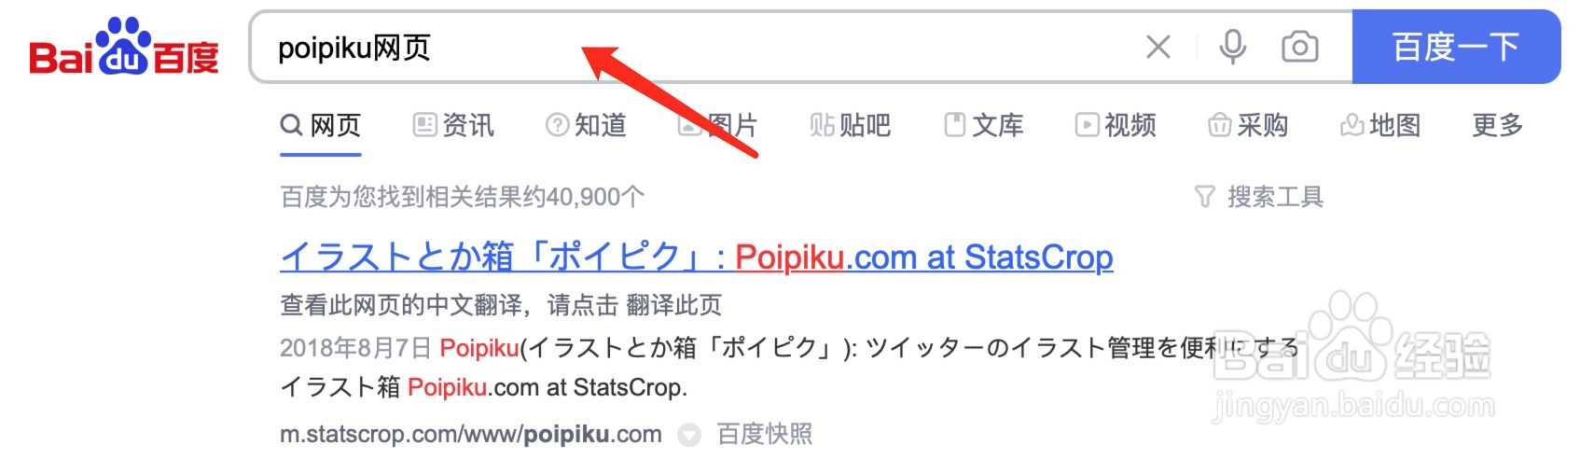1580x459 pixels.
Task: Open the 百度快照 cached page link
Action: pyautogui.click(x=765, y=434)
